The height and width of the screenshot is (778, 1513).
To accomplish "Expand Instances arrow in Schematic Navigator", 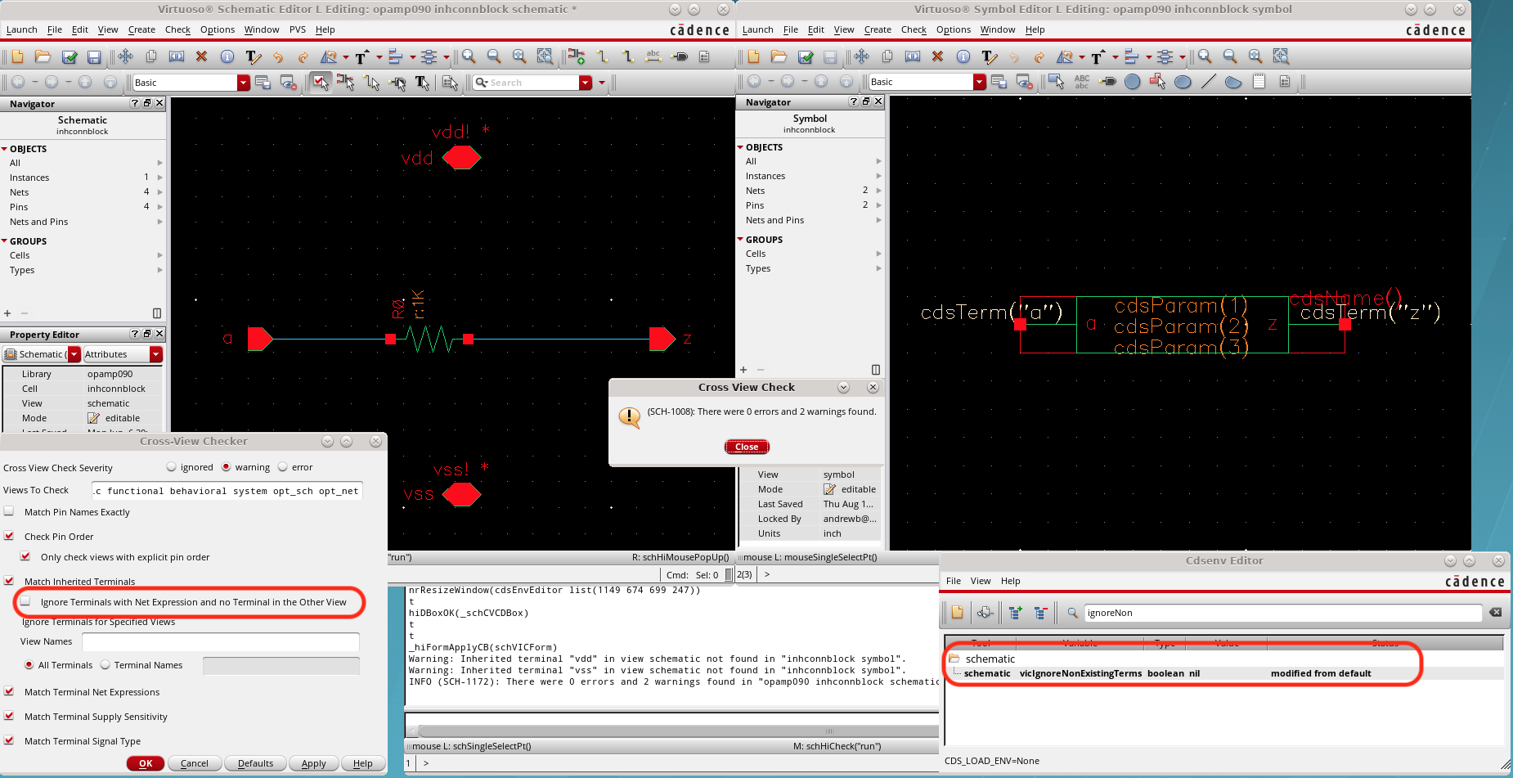I will (x=159, y=178).
